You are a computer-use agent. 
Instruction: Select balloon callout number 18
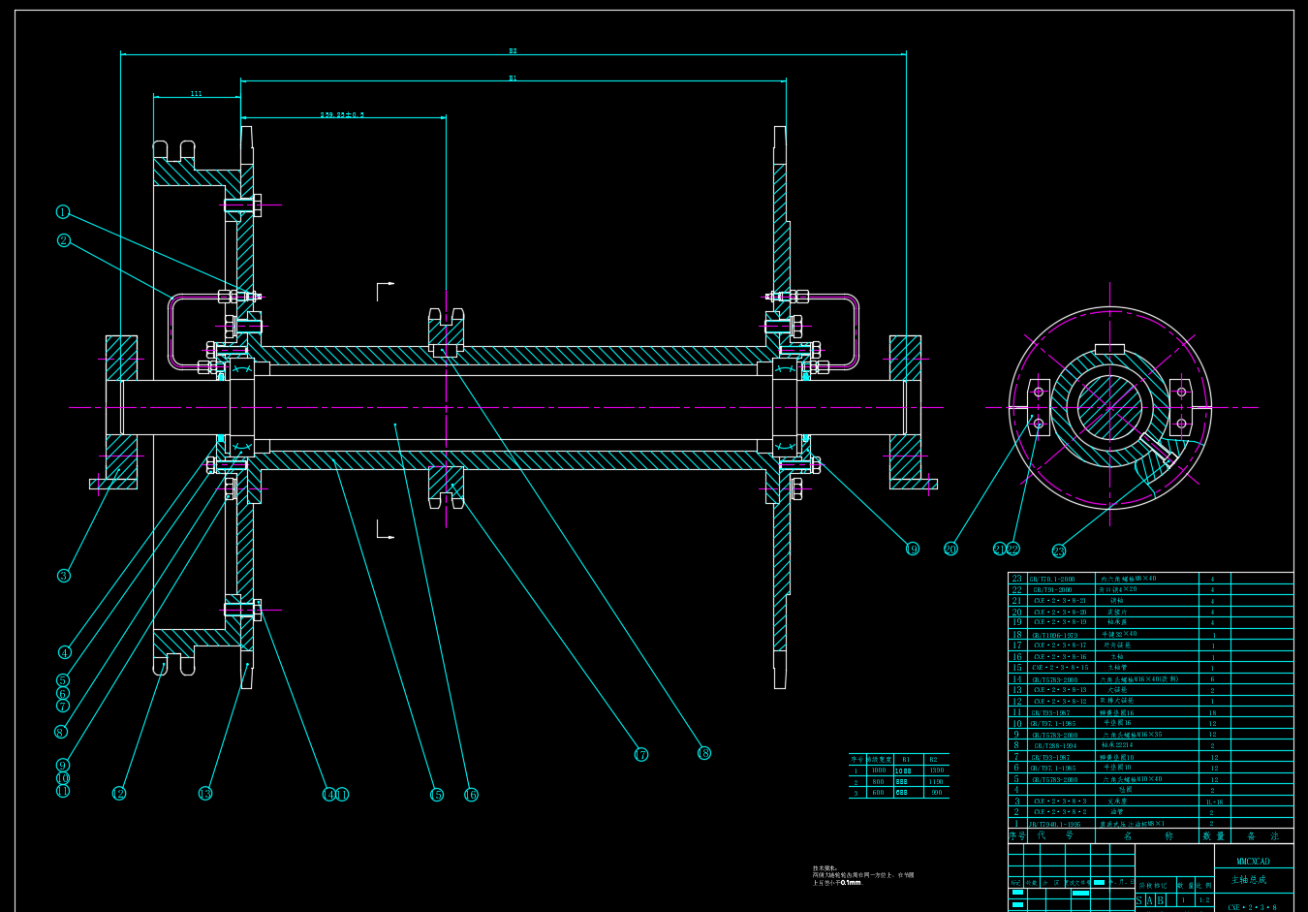[704, 753]
